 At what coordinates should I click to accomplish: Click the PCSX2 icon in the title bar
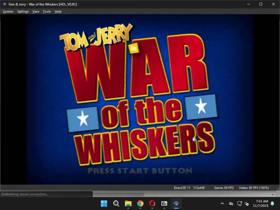tap(4, 4)
